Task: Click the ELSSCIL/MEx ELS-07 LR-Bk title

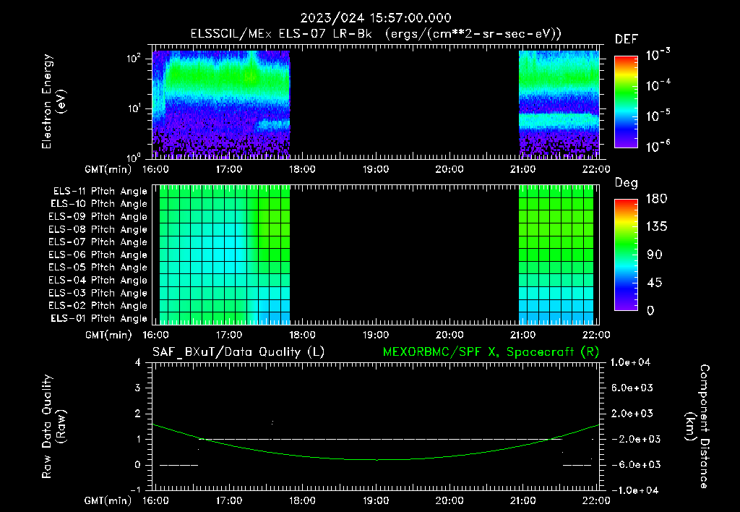Action: [x=281, y=34]
